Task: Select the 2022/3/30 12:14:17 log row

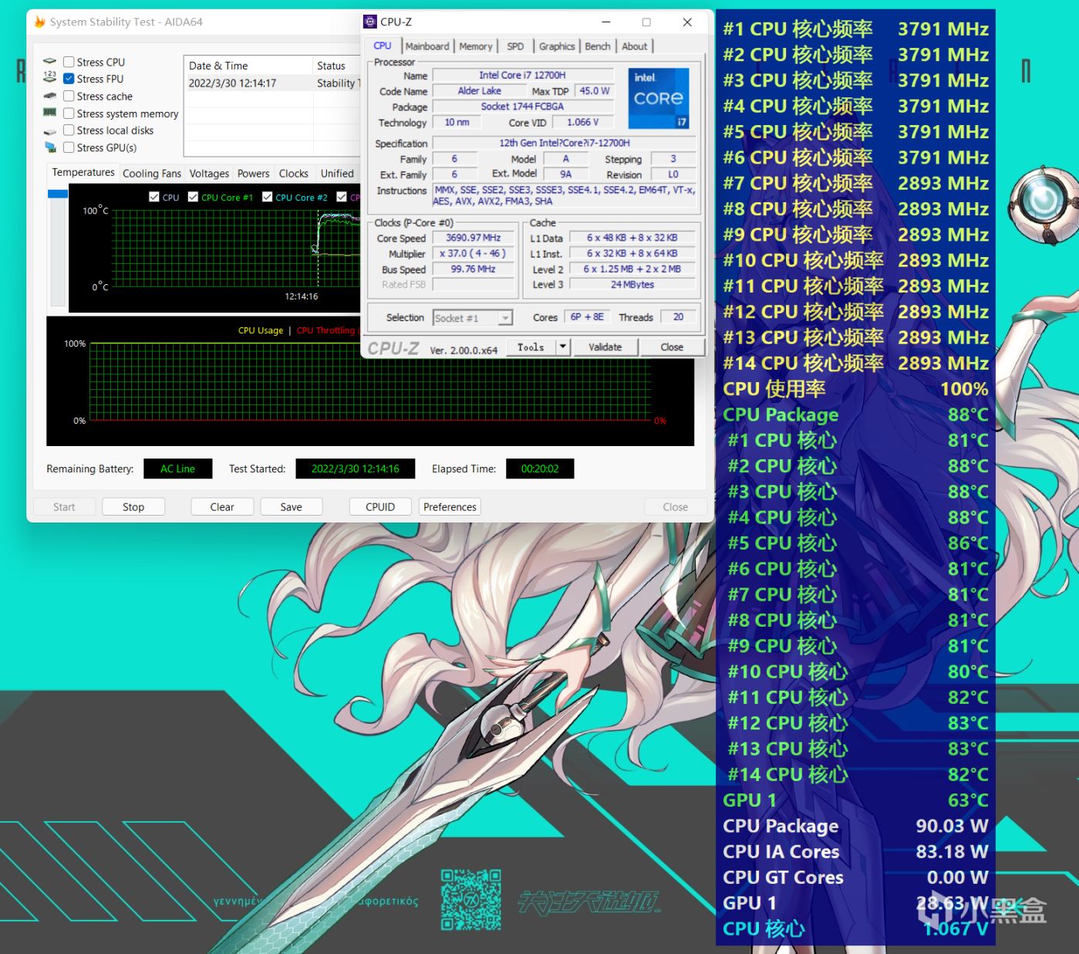Action: click(273, 83)
